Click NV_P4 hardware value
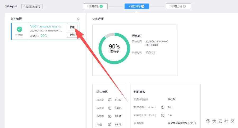This screenshot has width=238, height=128. [x=172, y=99]
